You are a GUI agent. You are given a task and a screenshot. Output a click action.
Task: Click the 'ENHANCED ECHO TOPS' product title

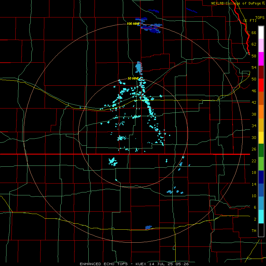pyautogui.click(x=103, y=264)
